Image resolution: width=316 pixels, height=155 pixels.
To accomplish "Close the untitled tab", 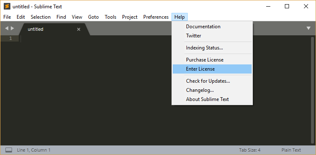I will [78, 30].
